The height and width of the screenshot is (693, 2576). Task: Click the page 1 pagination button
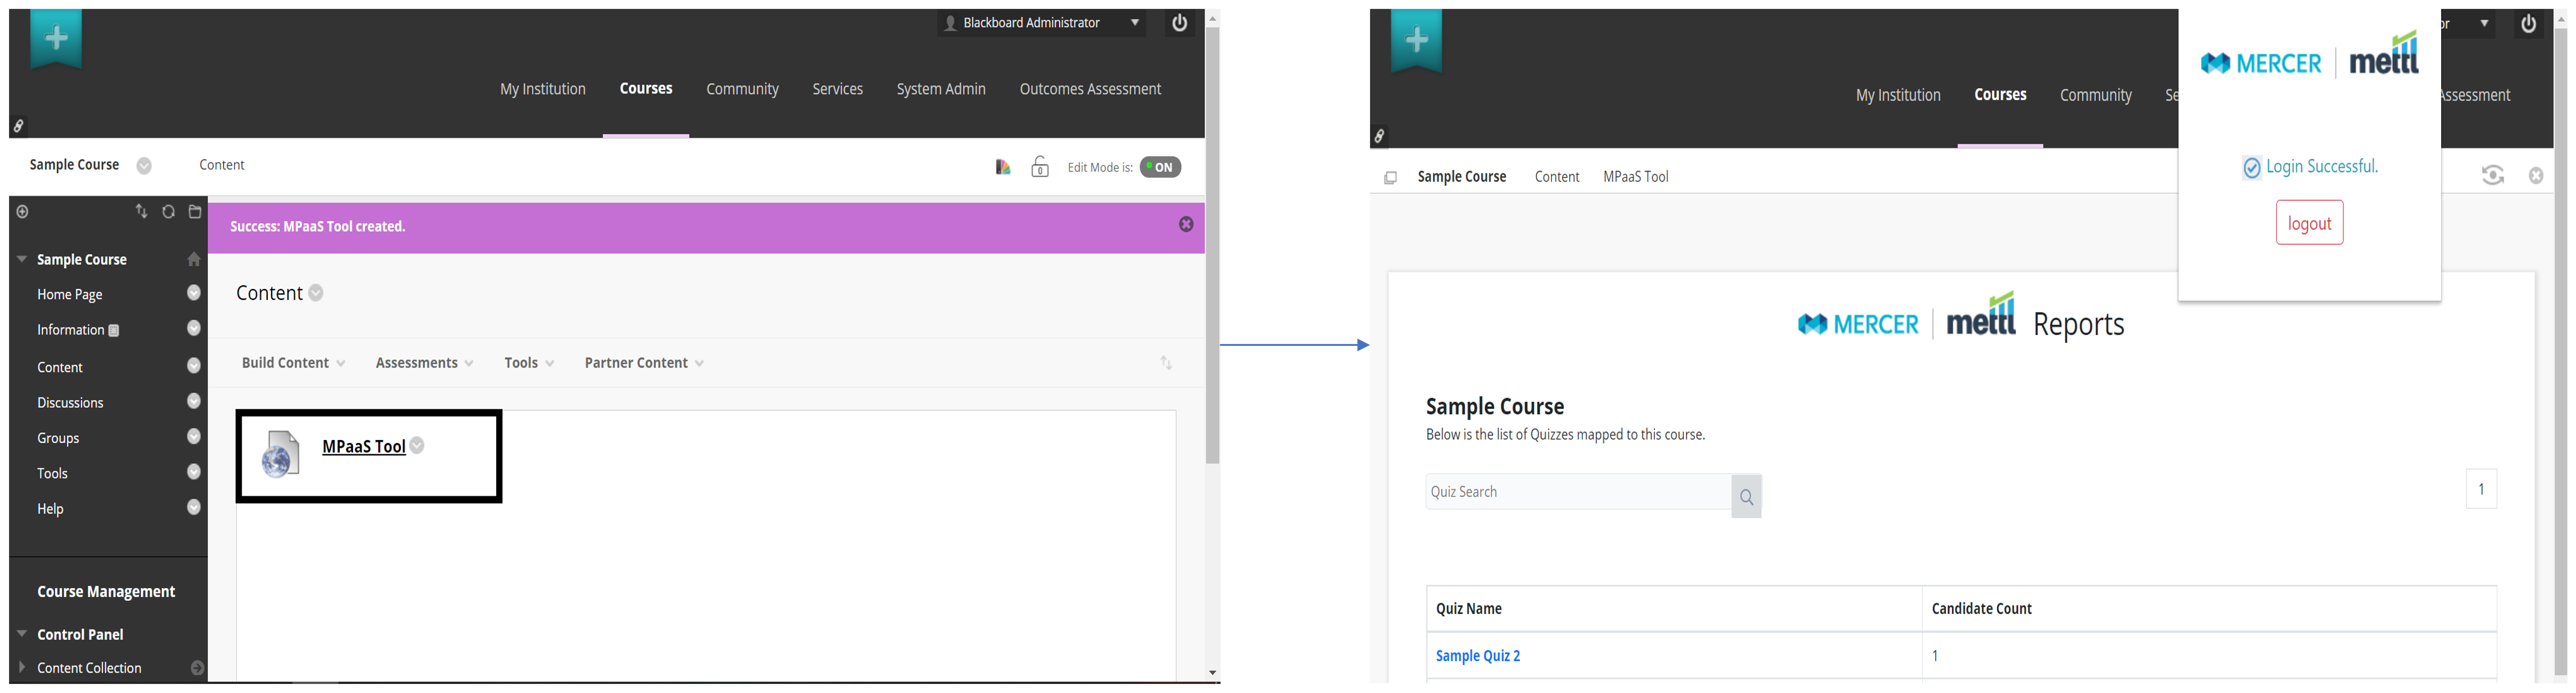[2480, 489]
